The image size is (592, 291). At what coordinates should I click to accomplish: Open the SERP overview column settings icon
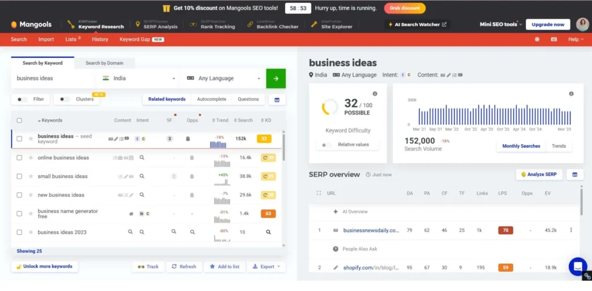pos(574,175)
